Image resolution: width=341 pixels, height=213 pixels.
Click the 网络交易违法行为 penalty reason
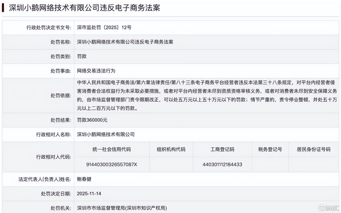pyautogui.click(x=96, y=71)
